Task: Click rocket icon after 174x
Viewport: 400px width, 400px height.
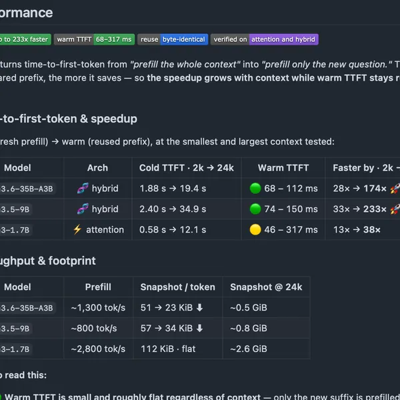Action: pos(395,189)
